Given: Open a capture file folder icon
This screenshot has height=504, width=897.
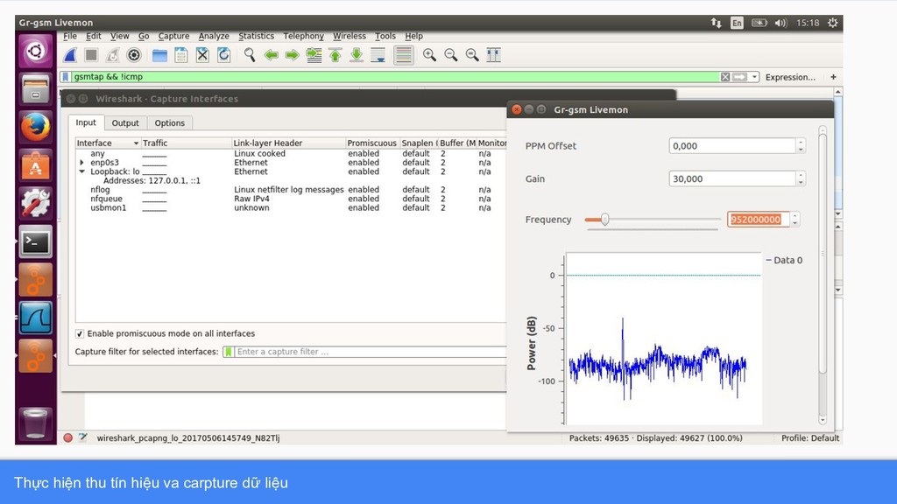Looking at the screenshot, I should (159, 55).
